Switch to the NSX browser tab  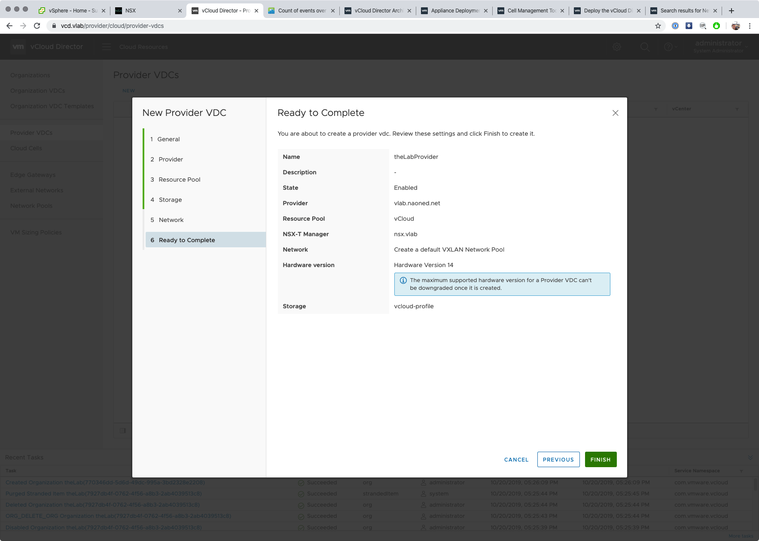(x=146, y=11)
